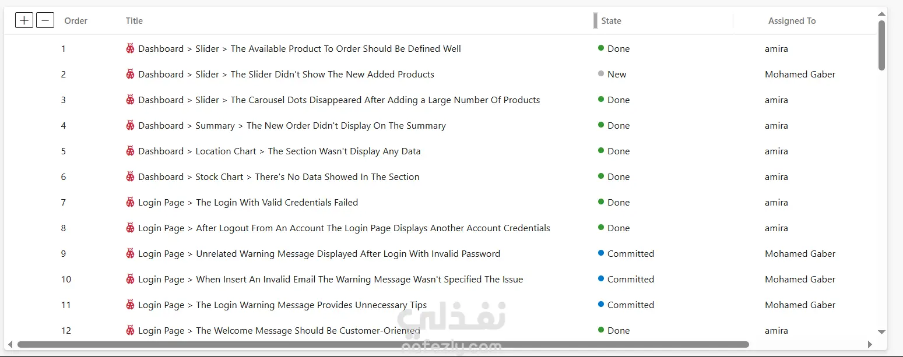Click the expand all (plus) button

point(24,21)
